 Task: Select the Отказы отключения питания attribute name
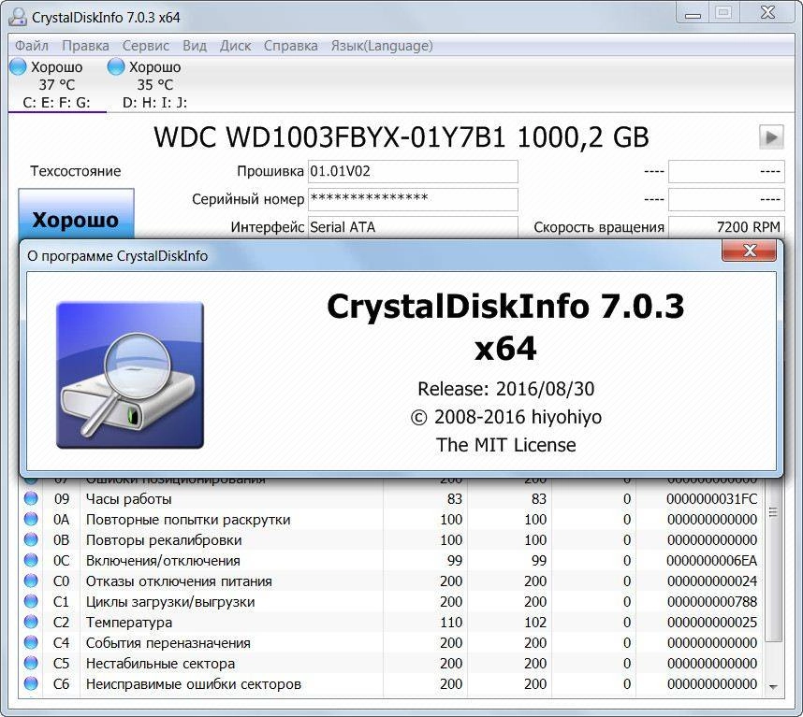[x=179, y=581]
